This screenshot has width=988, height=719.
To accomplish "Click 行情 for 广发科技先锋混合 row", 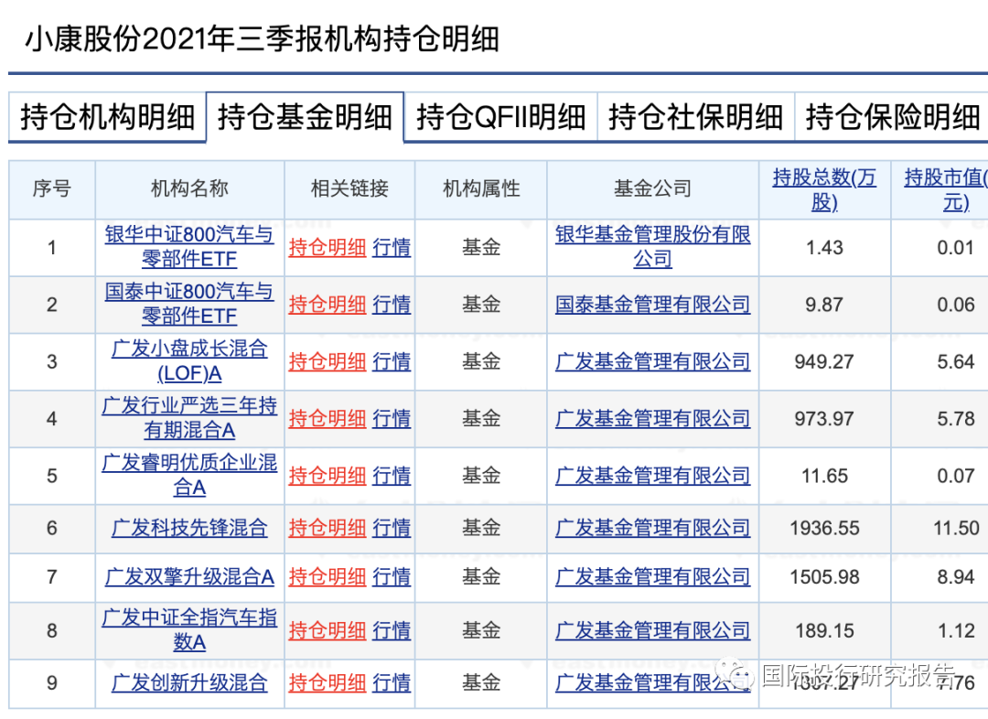I will click(x=392, y=528).
